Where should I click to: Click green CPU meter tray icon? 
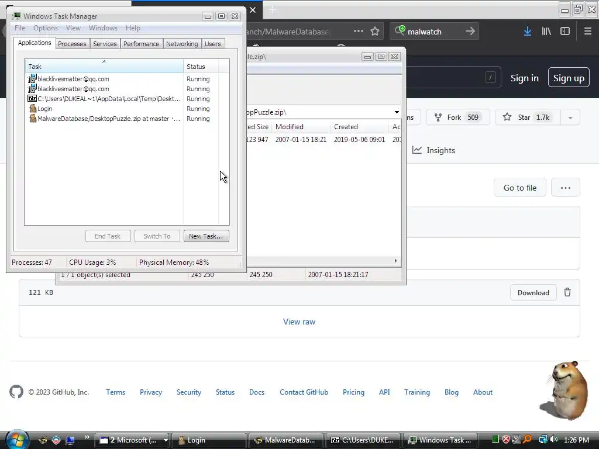tap(495, 440)
